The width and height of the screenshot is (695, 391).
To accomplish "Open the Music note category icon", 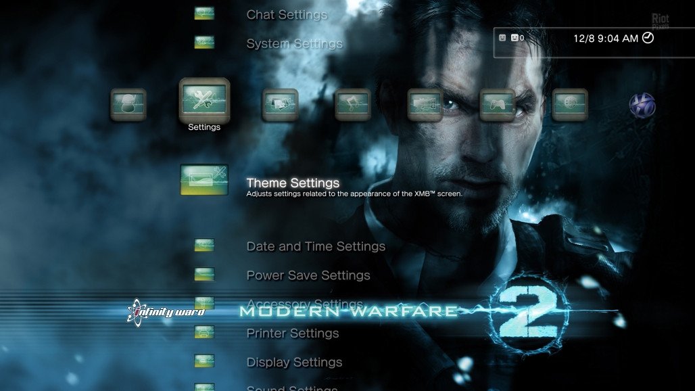I will 352,105.
